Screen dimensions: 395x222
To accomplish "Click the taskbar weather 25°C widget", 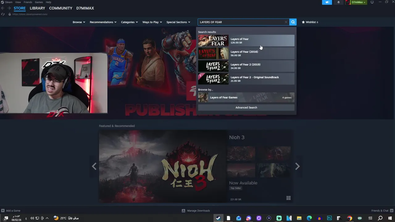I will click(66, 218).
